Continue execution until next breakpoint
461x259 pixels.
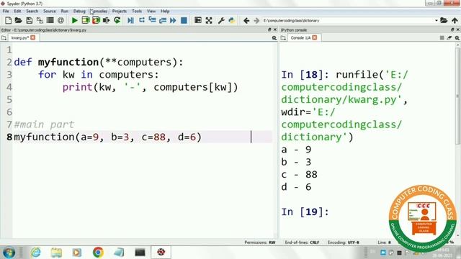coord(173,21)
